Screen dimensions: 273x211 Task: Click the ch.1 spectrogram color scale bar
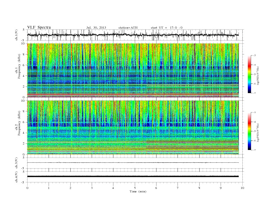(x=250, y=74)
